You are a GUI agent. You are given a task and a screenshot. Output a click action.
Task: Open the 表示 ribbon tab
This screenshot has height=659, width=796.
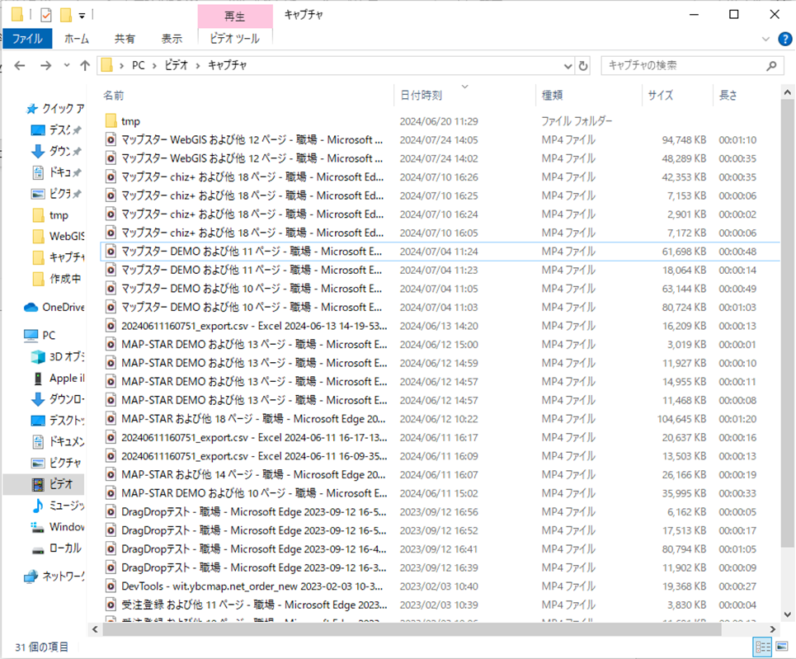pos(172,39)
